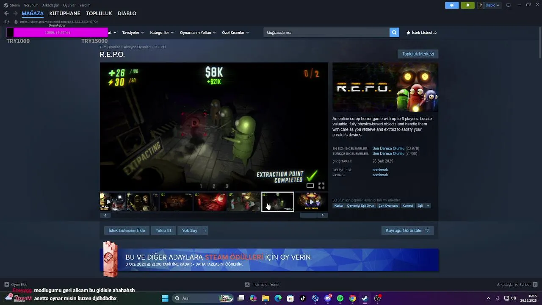This screenshot has width=542, height=305.
Task: Open Arkadaşlar ve Sohbet chat icon
Action: [x=535, y=285]
